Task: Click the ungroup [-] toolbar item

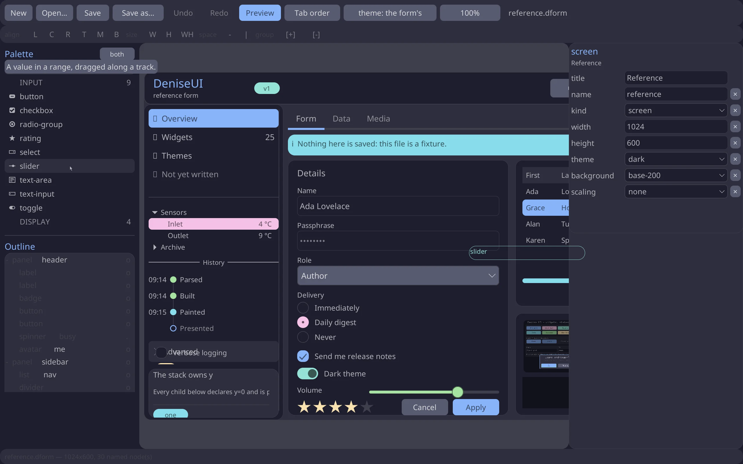Action: tap(316, 35)
